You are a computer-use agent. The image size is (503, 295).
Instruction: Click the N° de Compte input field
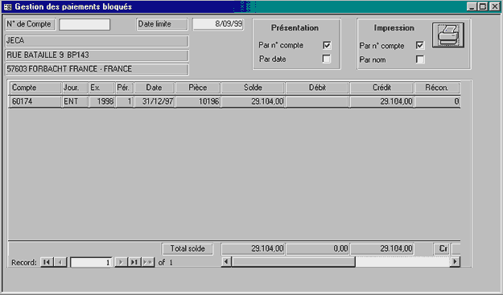85,24
